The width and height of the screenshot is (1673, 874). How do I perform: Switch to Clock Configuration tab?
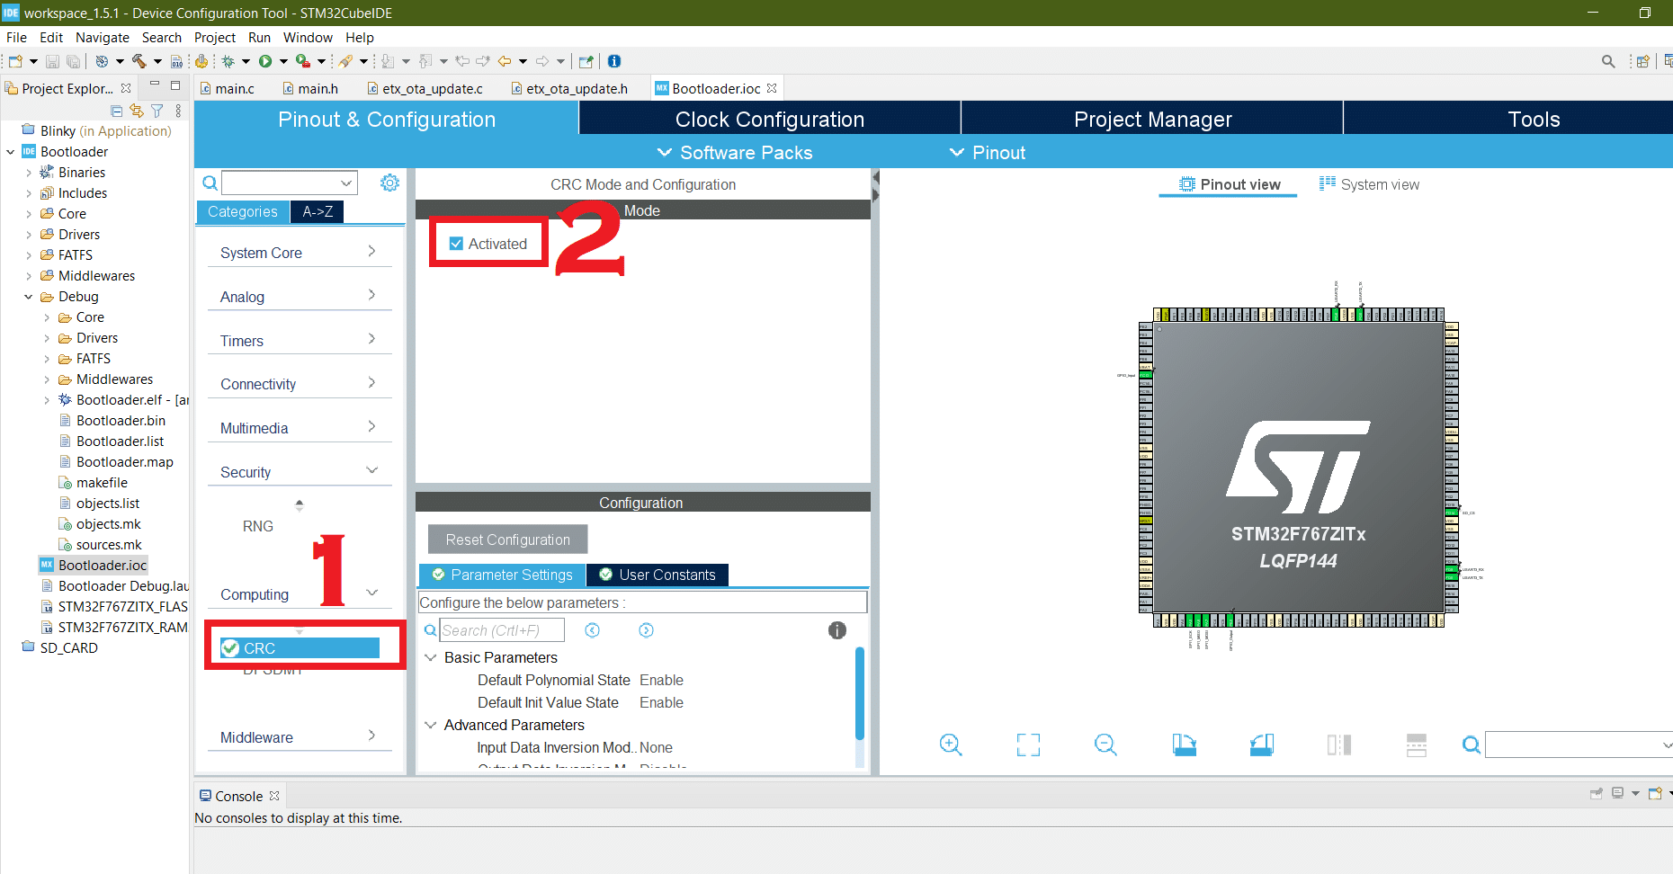[770, 119]
